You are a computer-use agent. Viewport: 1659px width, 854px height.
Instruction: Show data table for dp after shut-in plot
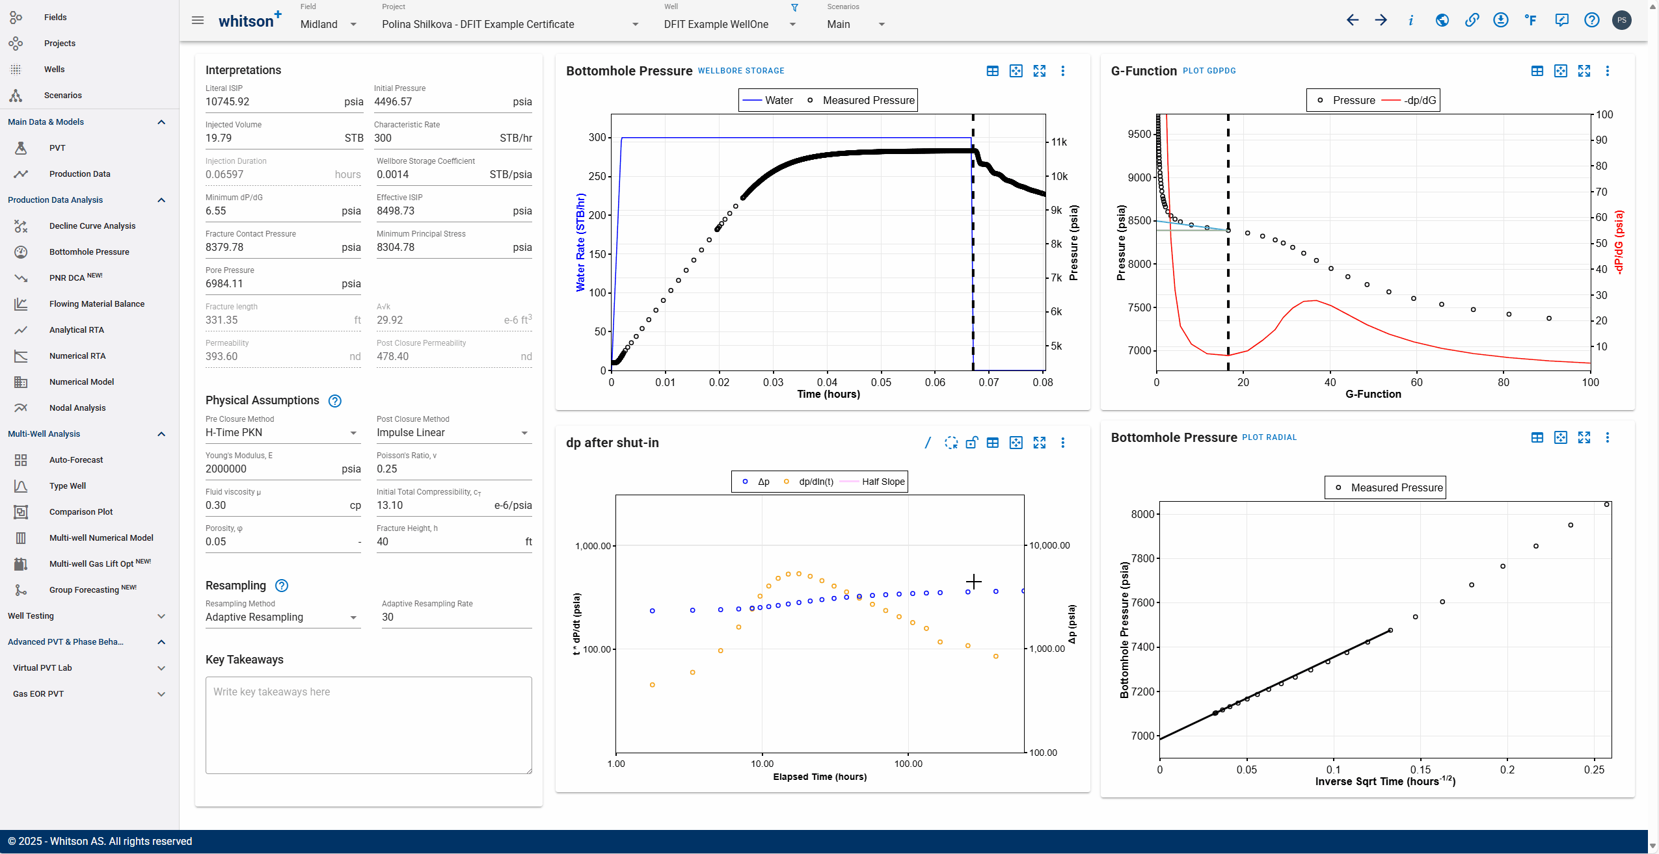tap(993, 443)
